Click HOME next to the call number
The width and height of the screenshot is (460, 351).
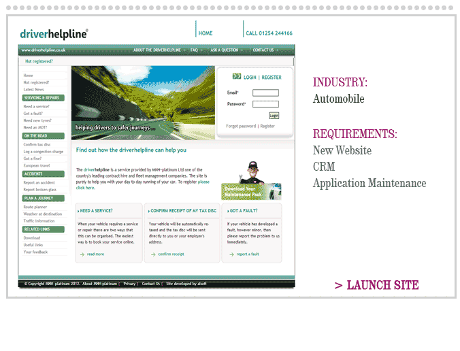[206, 33]
